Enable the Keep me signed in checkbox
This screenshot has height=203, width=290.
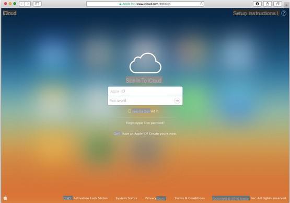[130, 111]
